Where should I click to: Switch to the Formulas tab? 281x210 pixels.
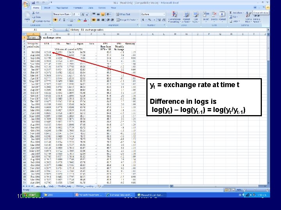click(78, 8)
